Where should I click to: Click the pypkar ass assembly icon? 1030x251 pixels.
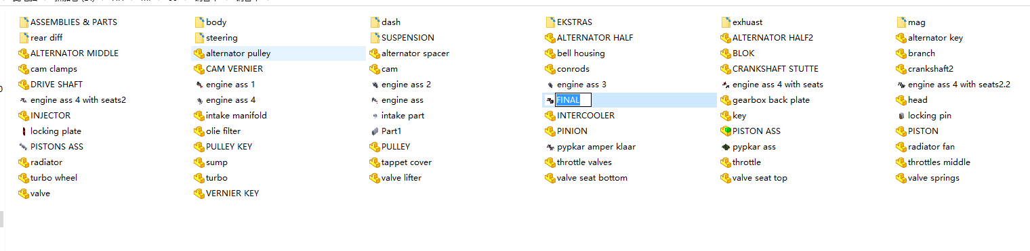click(x=726, y=147)
